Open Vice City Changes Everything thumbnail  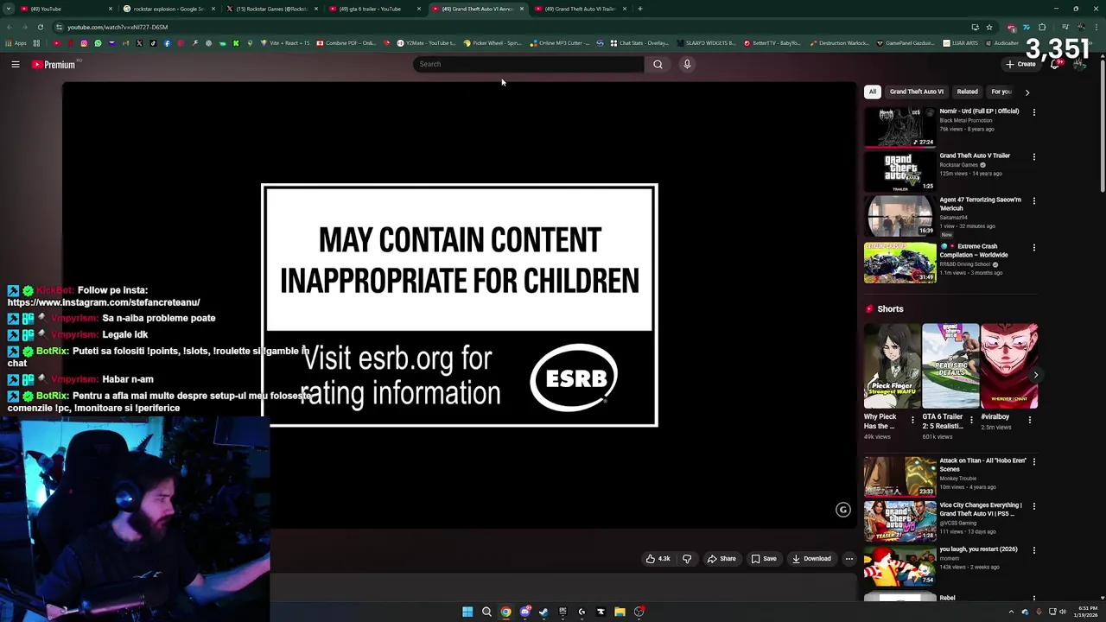(899, 521)
